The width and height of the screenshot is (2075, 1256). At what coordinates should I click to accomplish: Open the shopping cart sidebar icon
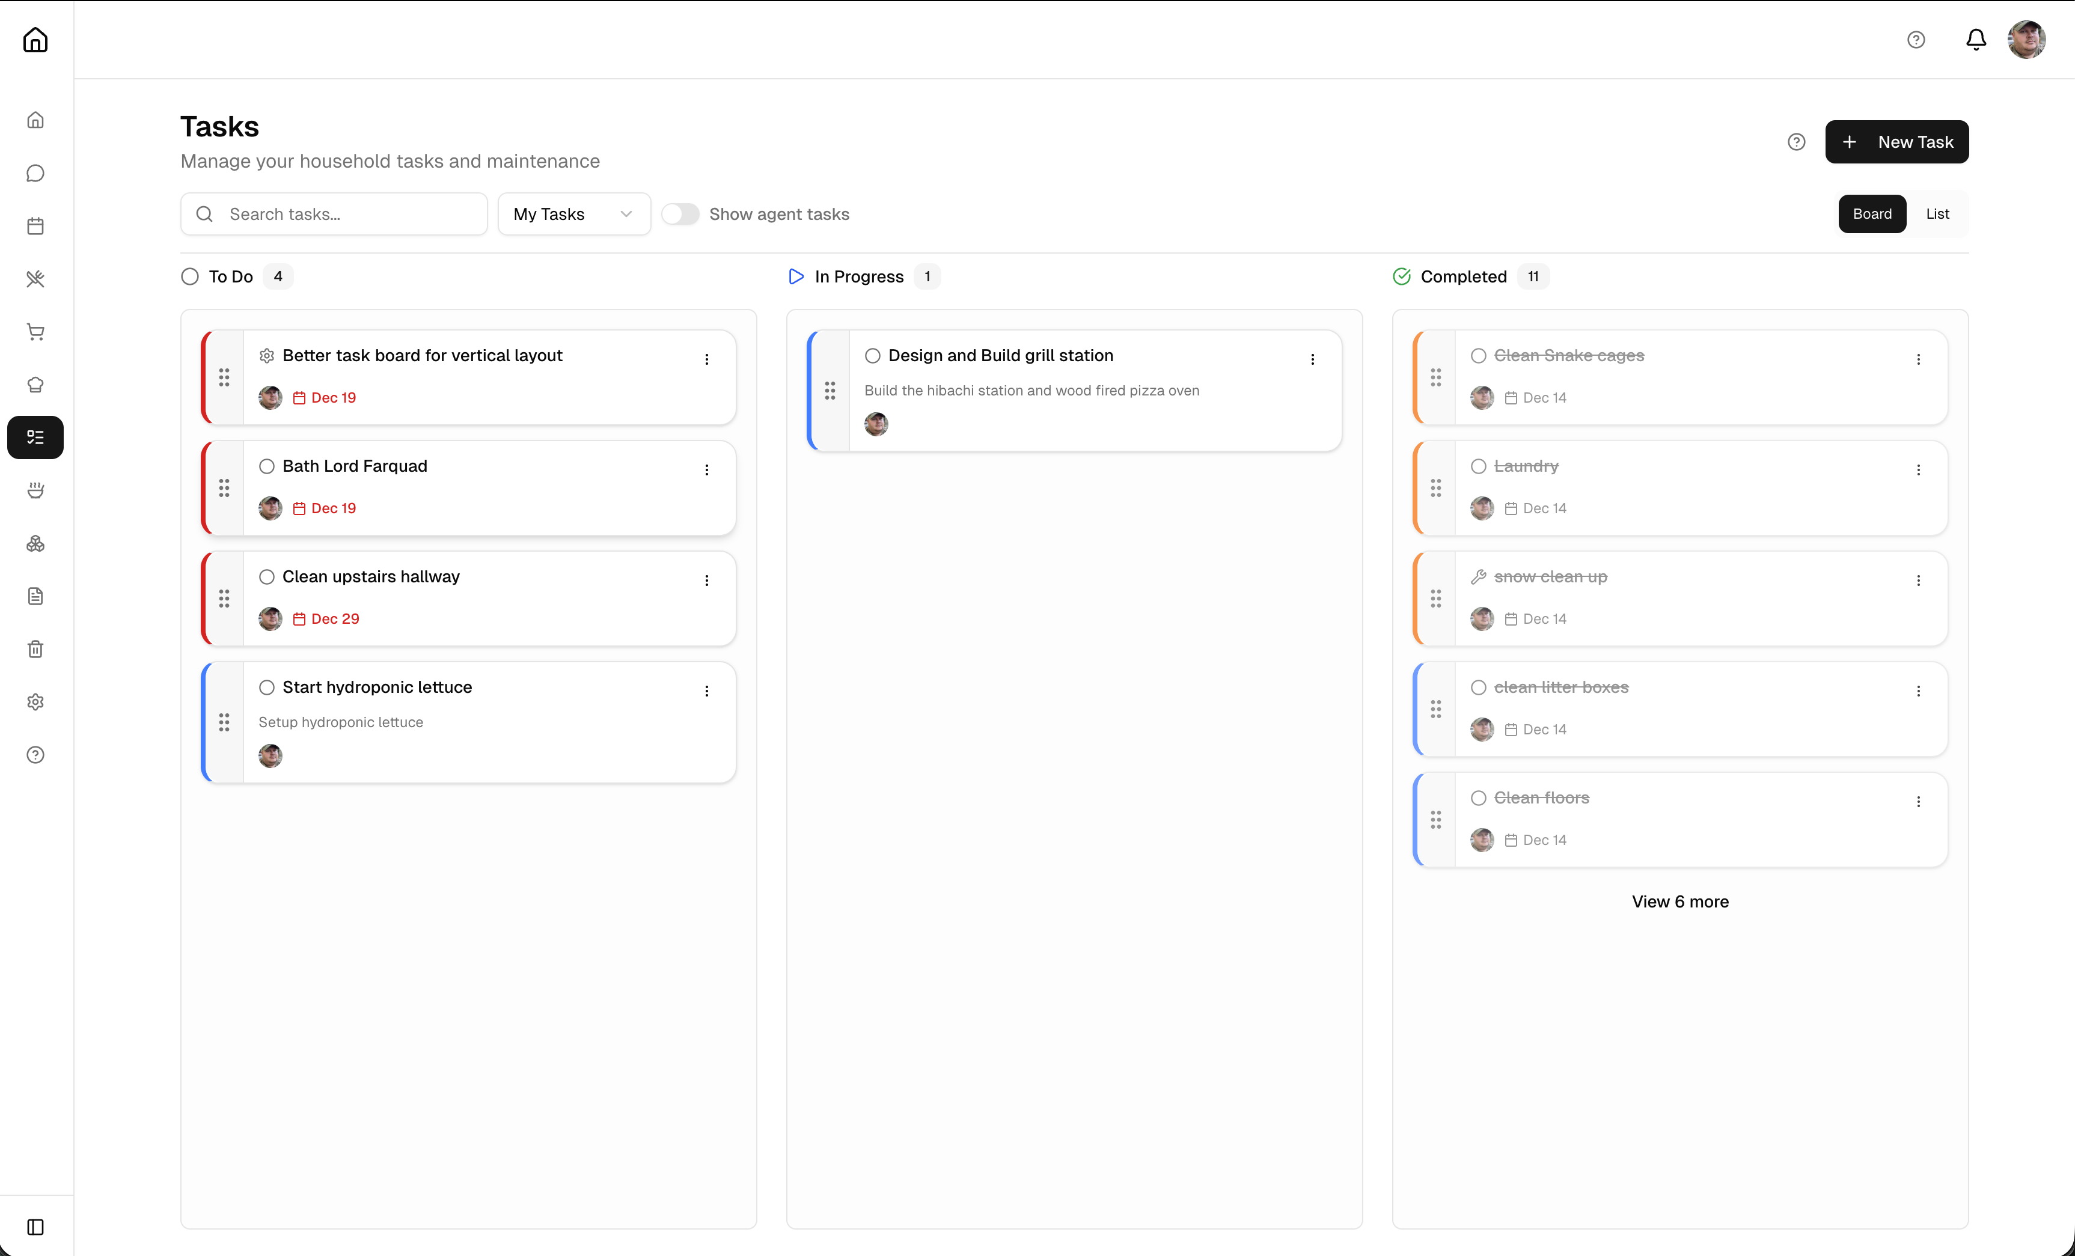pos(35,332)
